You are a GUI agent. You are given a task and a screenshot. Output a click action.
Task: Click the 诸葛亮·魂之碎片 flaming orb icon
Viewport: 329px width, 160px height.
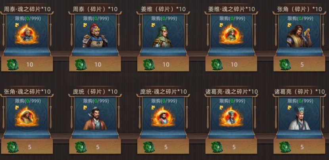tap(231, 117)
